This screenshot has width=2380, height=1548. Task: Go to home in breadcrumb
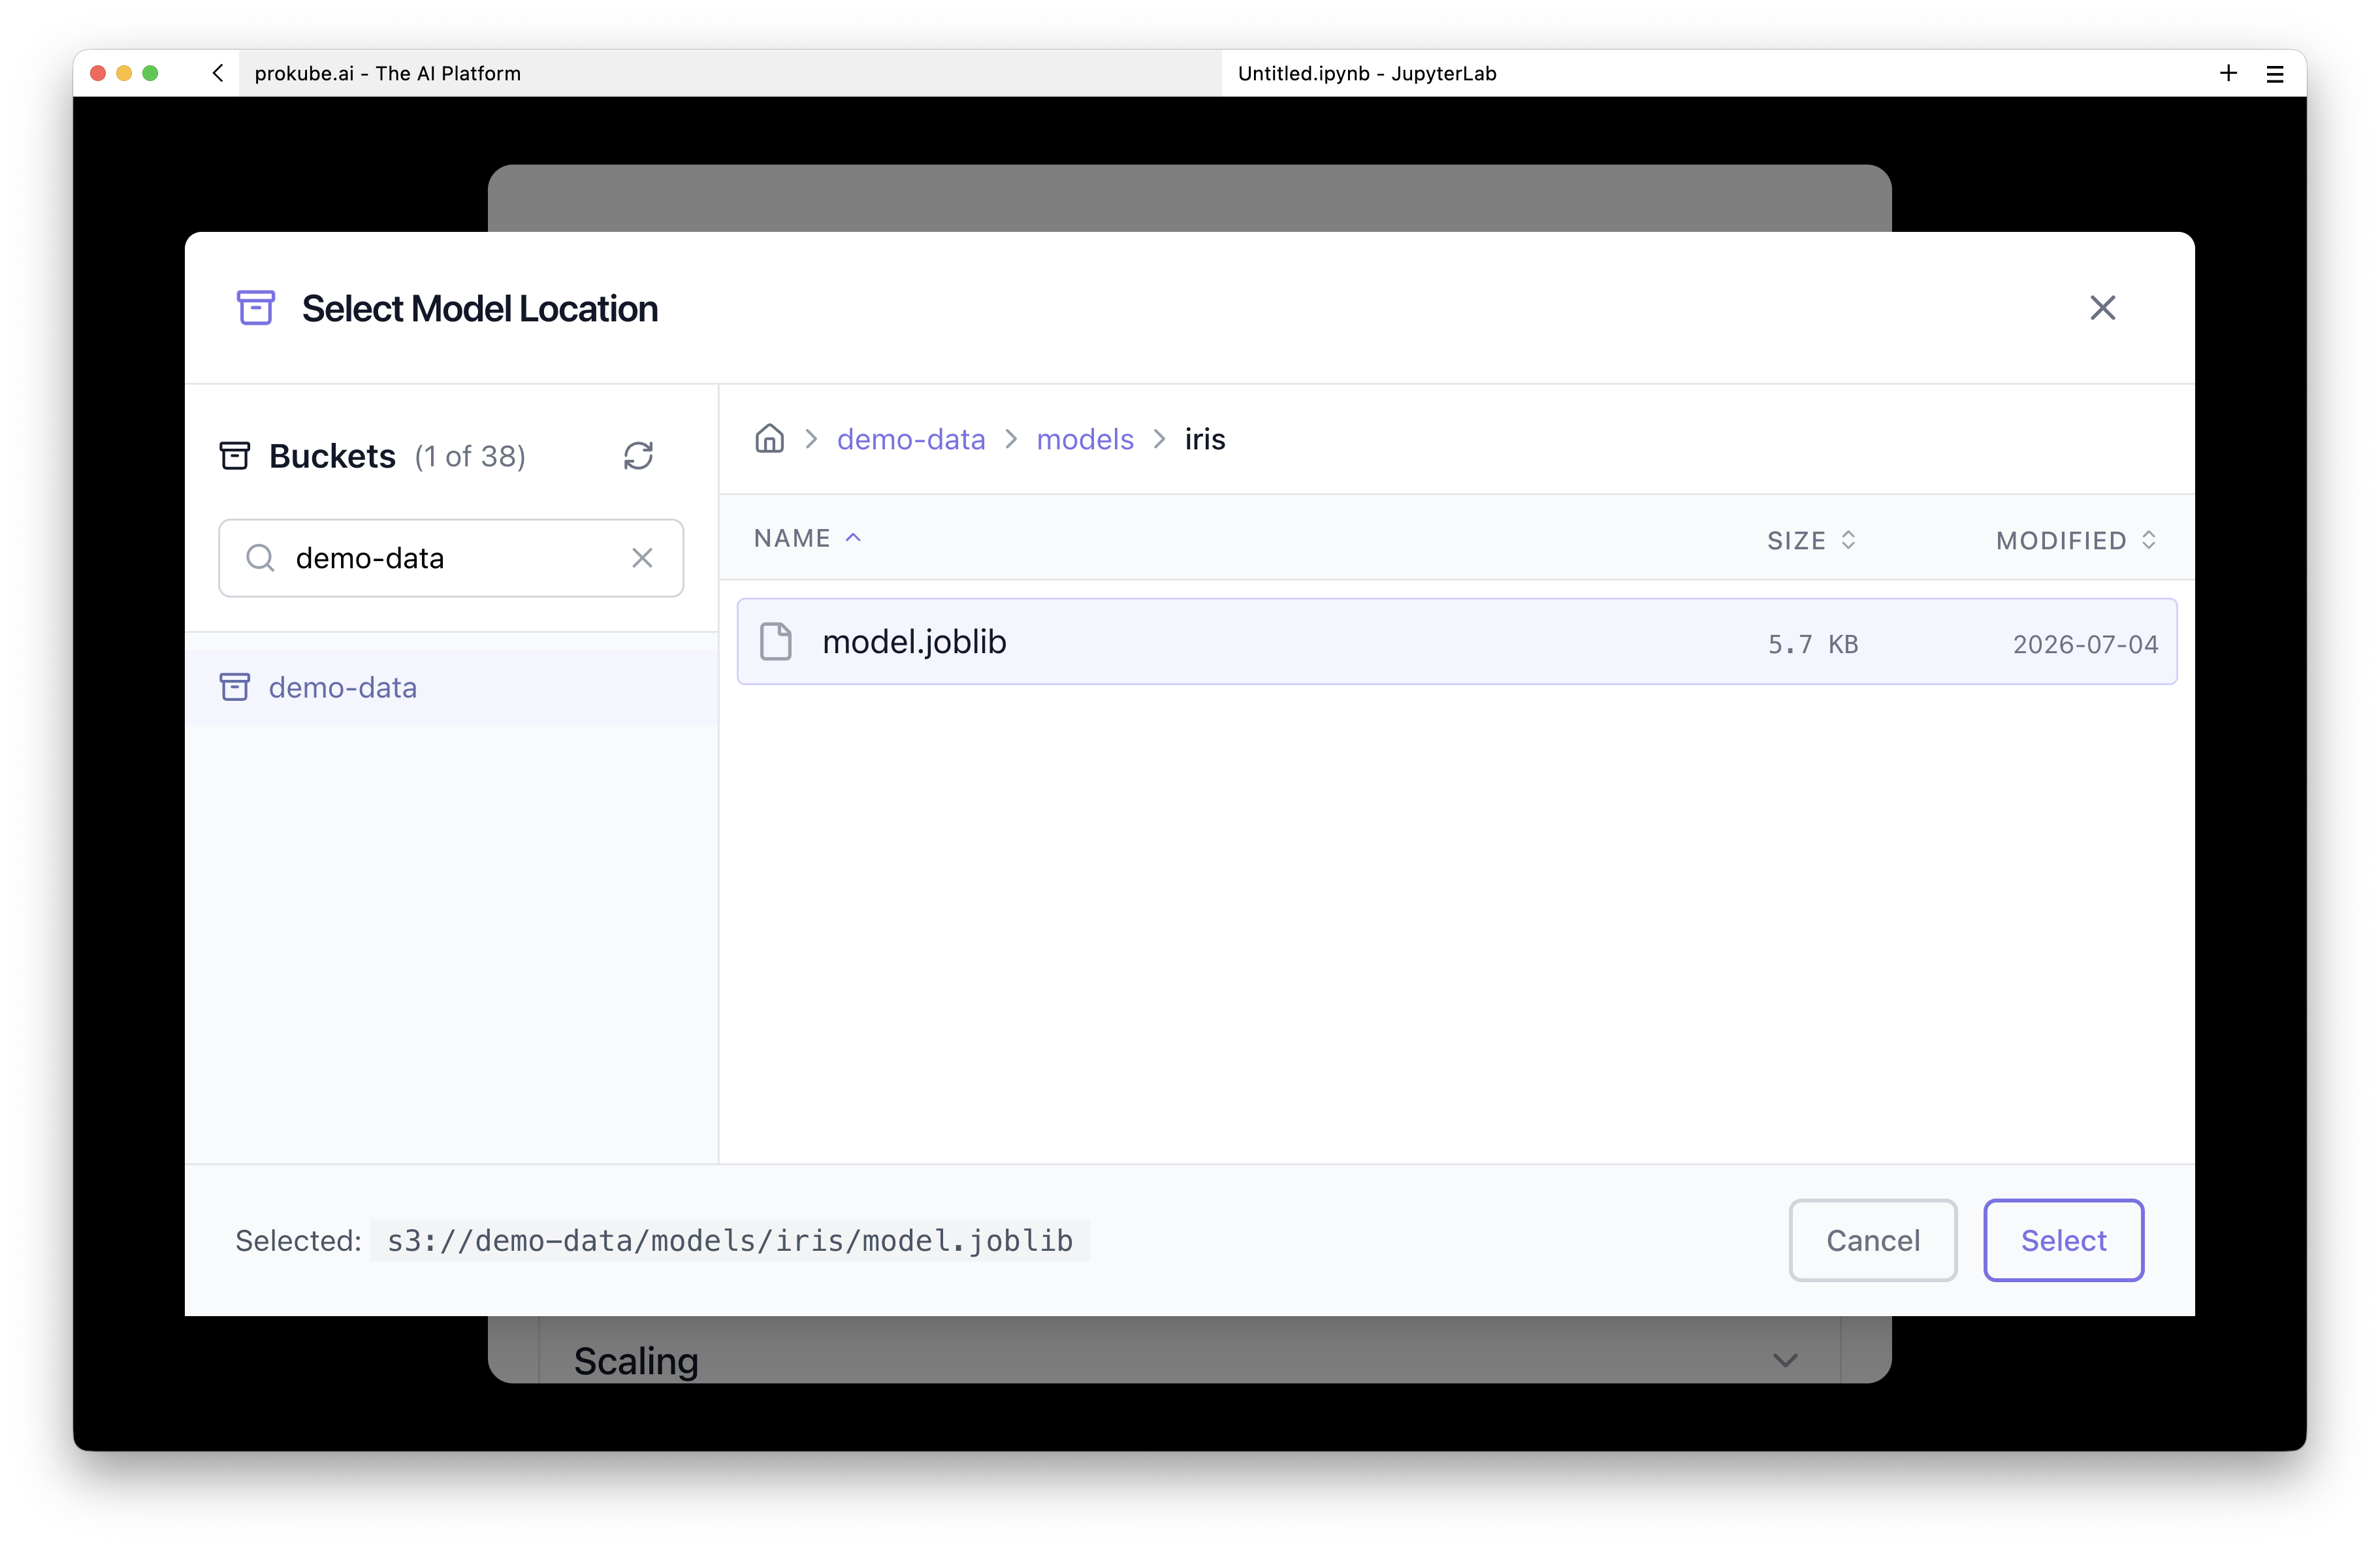(x=769, y=439)
